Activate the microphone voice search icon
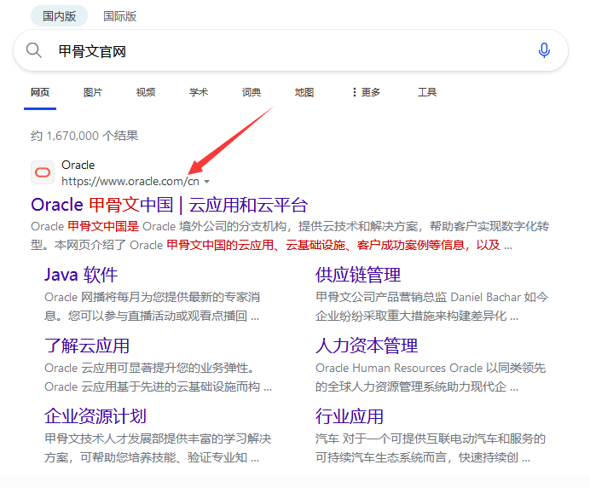The width and height of the screenshot is (590, 488). (544, 51)
